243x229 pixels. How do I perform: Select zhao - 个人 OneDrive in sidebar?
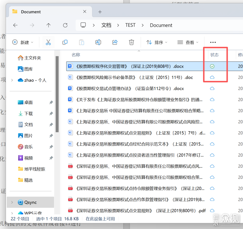point(32,80)
